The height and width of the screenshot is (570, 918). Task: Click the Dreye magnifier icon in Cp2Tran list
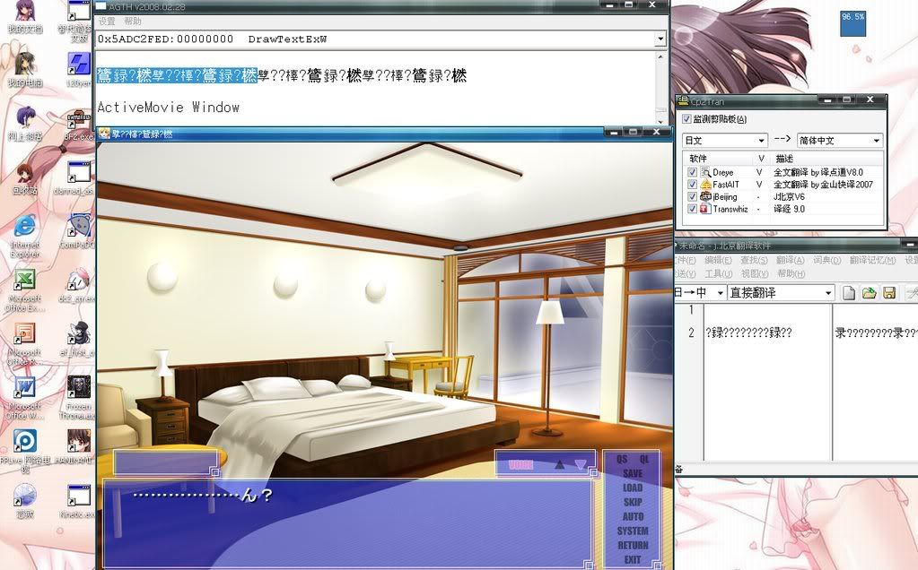tap(705, 172)
